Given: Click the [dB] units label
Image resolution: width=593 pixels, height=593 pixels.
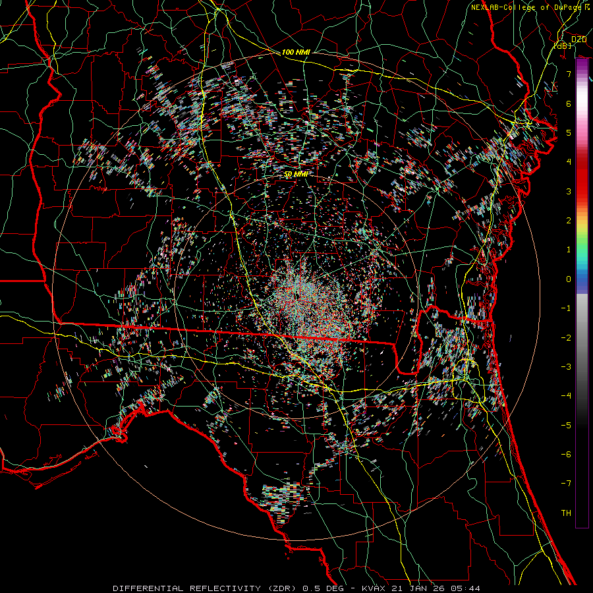Looking at the screenshot, I should [x=563, y=45].
